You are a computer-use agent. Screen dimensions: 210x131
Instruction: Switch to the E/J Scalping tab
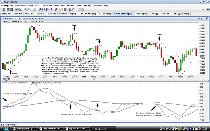(x=105, y=14)
